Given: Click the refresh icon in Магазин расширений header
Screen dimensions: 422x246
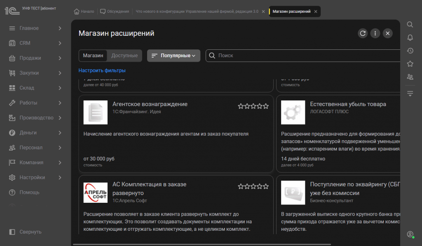Looking at the screenshot, I should (x=363, y=33).
